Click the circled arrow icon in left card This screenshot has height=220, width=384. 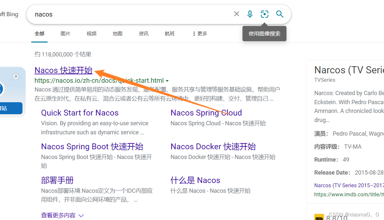tap(15, 77)
